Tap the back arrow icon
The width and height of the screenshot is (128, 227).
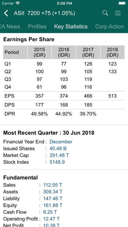click(6, 13)
